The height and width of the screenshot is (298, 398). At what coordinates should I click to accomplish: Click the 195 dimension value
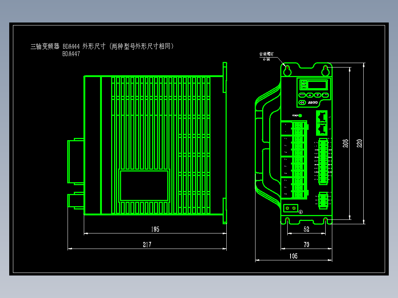(155, 229)
